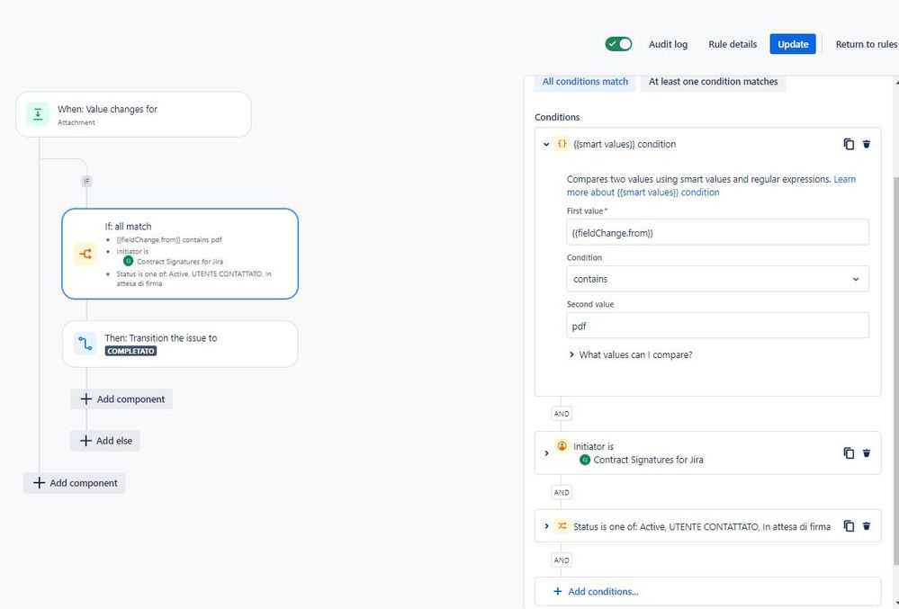Return to rules list
The width and height of the screenshot is (899, 609).
click(866, 44)
